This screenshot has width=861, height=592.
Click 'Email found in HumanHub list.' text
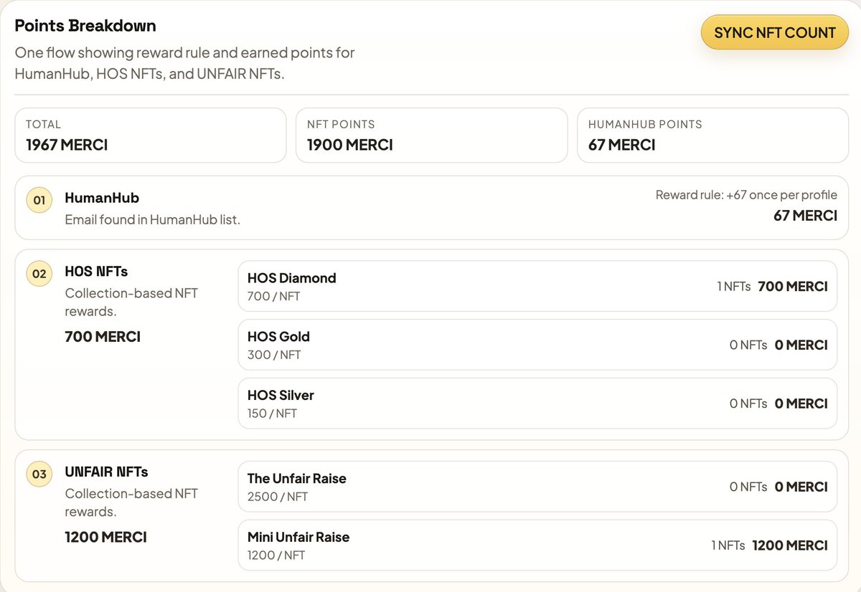click(152, 220)
